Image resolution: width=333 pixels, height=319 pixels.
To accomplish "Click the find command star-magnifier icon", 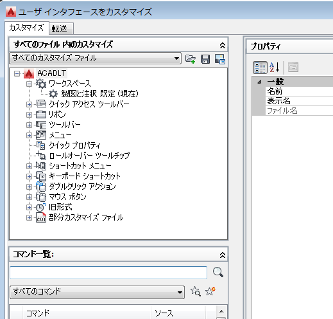I will (x=196, y=291).
